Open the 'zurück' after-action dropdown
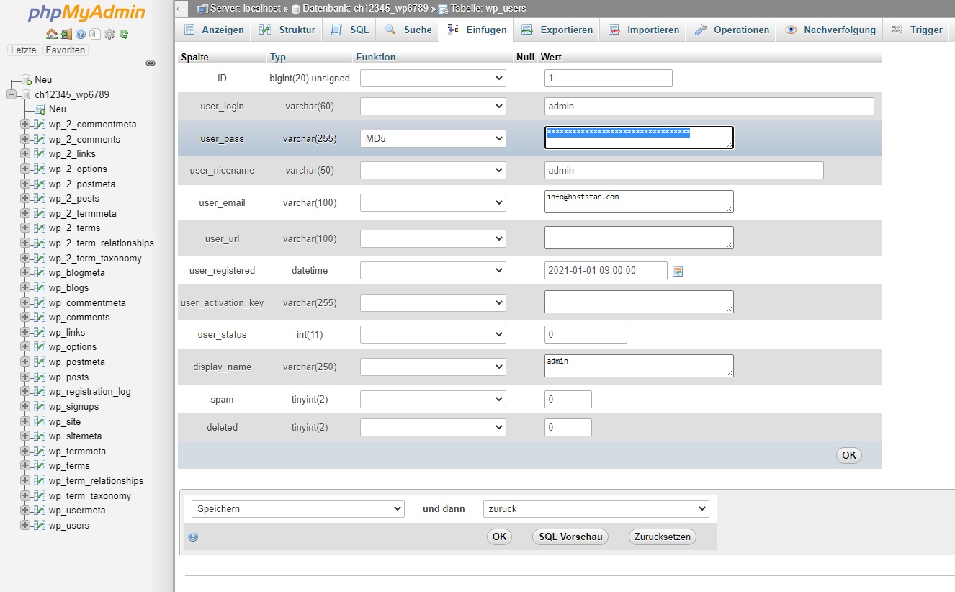955x592 pixels. (596, 508)
